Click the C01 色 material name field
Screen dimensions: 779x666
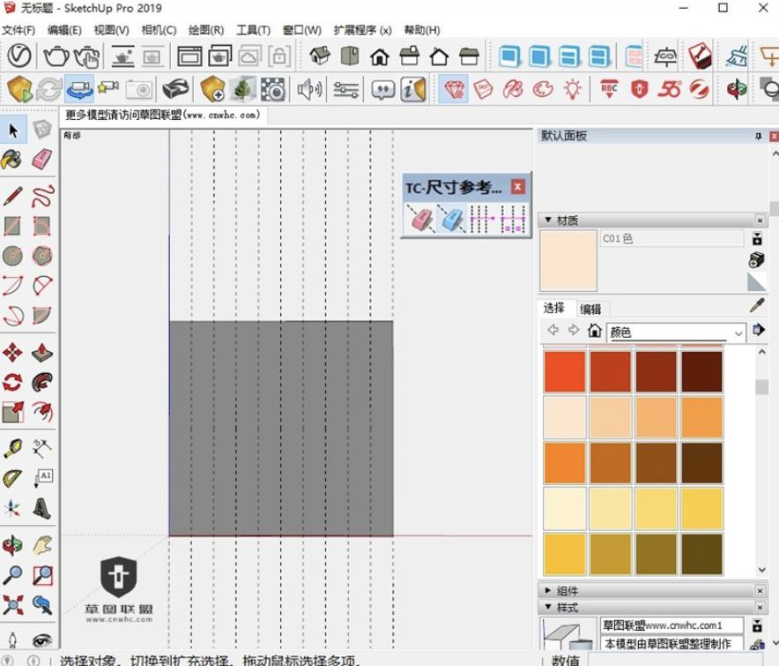coord(671,239)
